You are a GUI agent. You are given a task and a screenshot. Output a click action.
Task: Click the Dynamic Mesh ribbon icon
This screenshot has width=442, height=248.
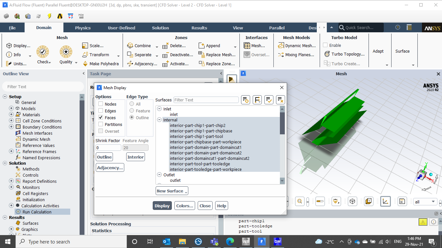pyautogui.click(x=281, y=46)
